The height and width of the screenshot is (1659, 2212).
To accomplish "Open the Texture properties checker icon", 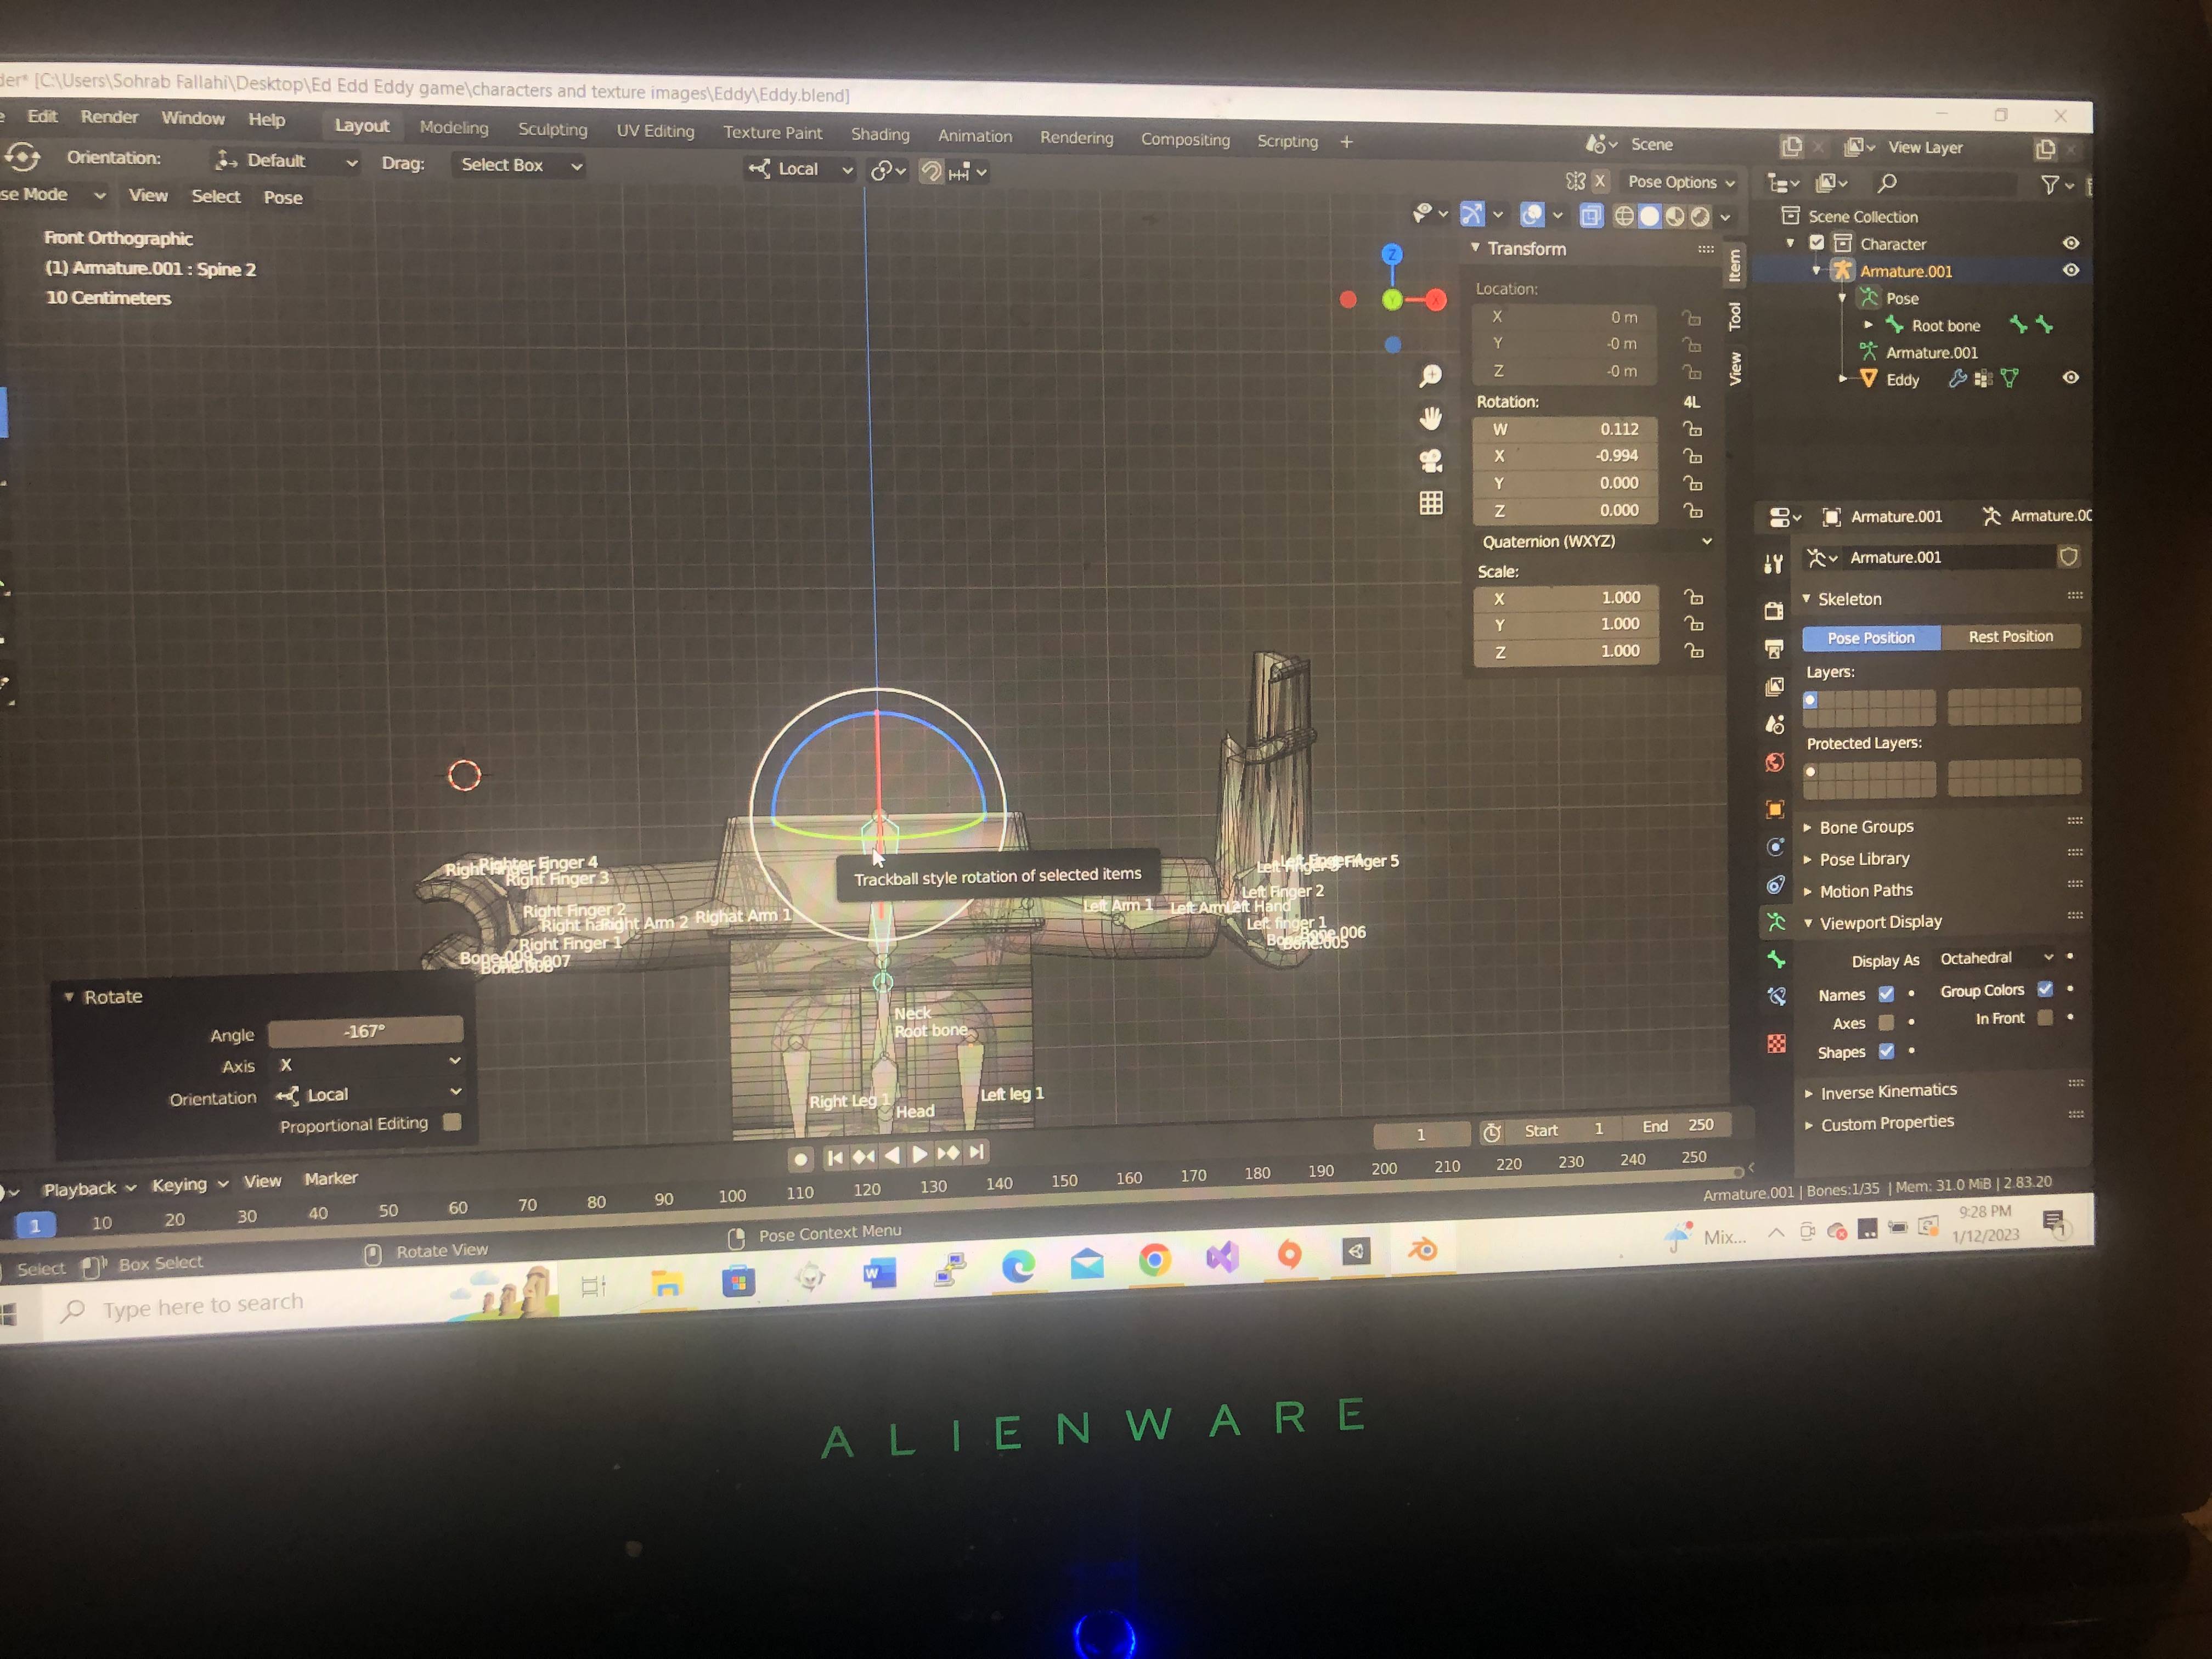I will [x=1776, y=1043].
